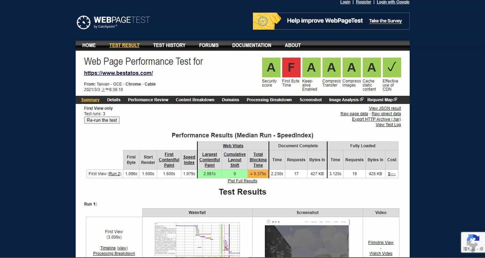Open the bestatos.com URL link
Screen dimensions: 485x258
tap(119, 73)
